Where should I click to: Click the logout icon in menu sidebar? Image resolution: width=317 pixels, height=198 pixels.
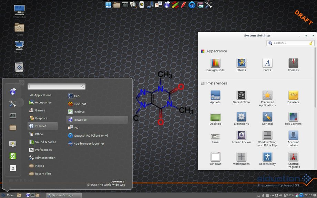click(13, 156)
